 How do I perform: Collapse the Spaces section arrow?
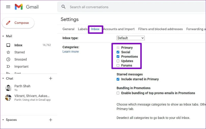(3, 120)
